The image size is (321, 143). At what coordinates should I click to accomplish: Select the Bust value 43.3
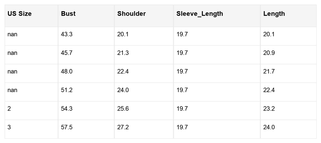[66, 34]
